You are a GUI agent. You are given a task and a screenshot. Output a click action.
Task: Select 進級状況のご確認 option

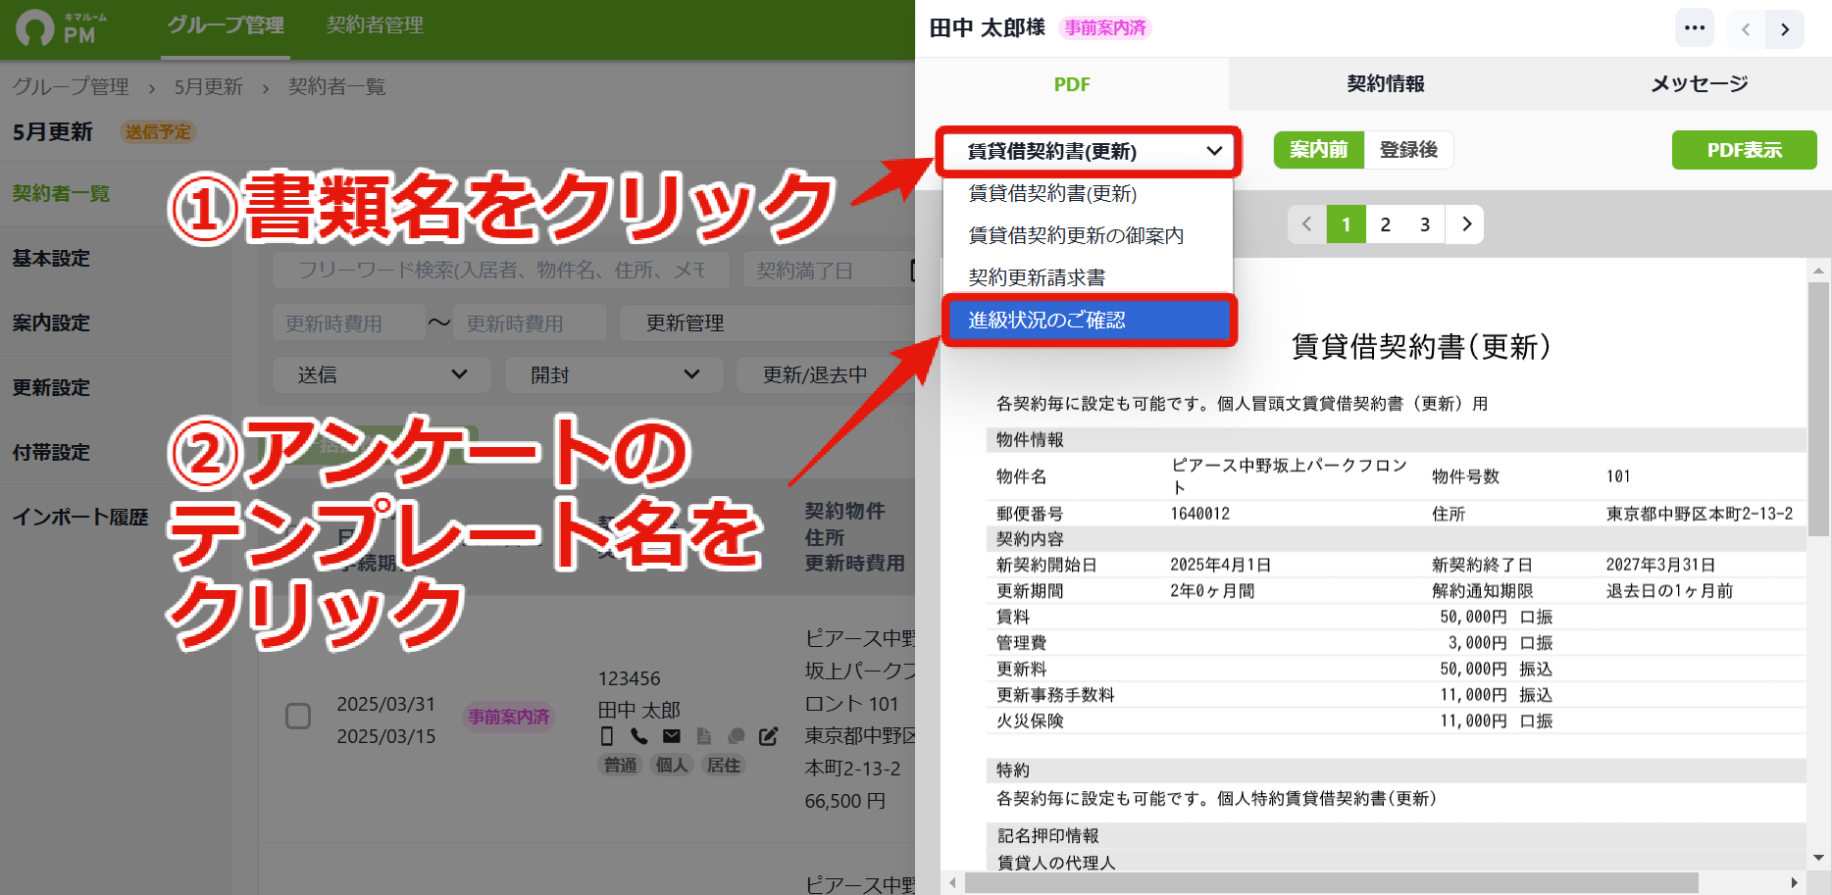tap(1089, 321)
